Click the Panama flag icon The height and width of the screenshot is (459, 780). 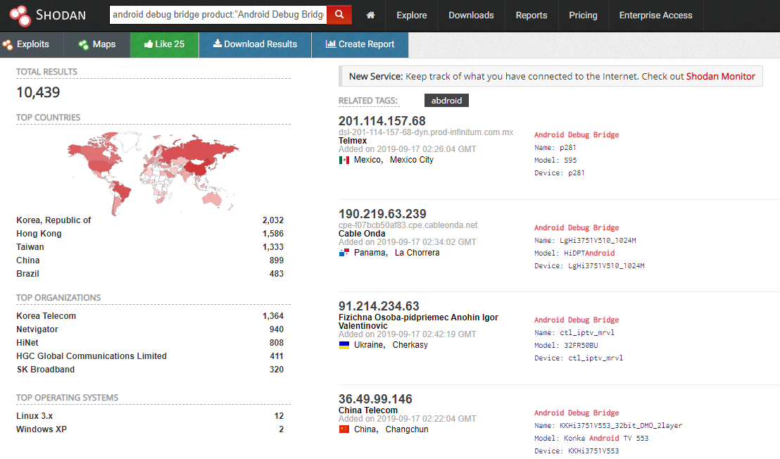point(344,253)
